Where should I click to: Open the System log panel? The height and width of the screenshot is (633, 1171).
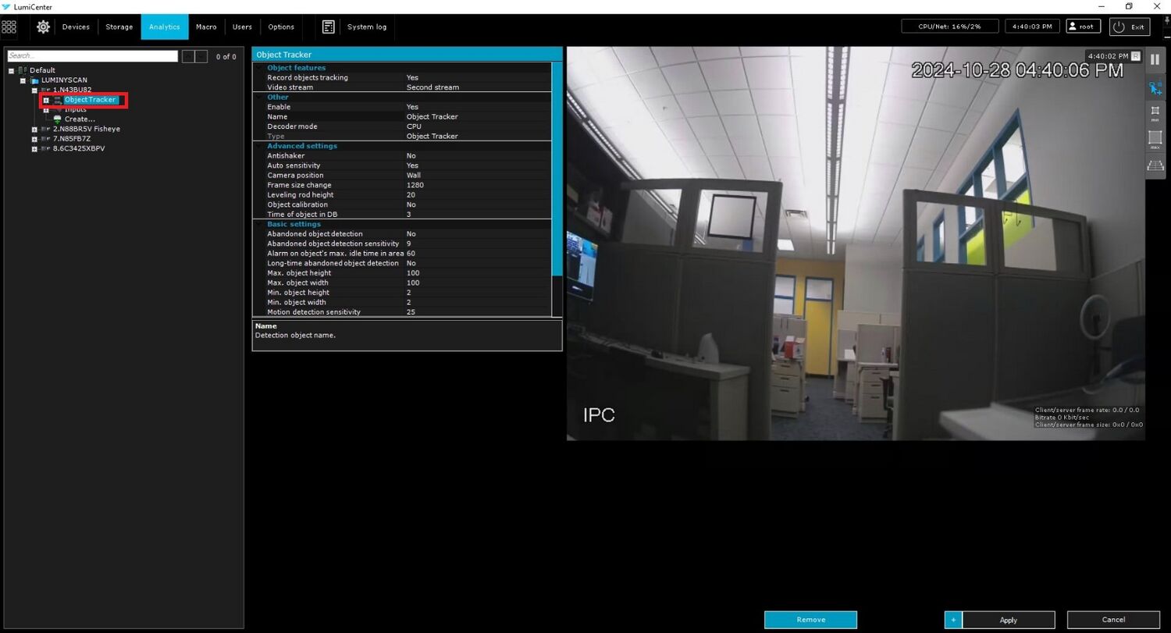(x=366, y=27)
